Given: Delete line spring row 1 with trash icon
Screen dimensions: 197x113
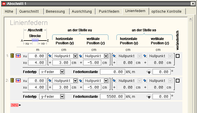Looking at the screenshot, I should 12,55.
